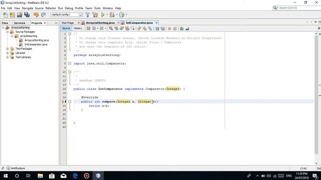Collapse the compare method fold at line 17

[70, 101]
